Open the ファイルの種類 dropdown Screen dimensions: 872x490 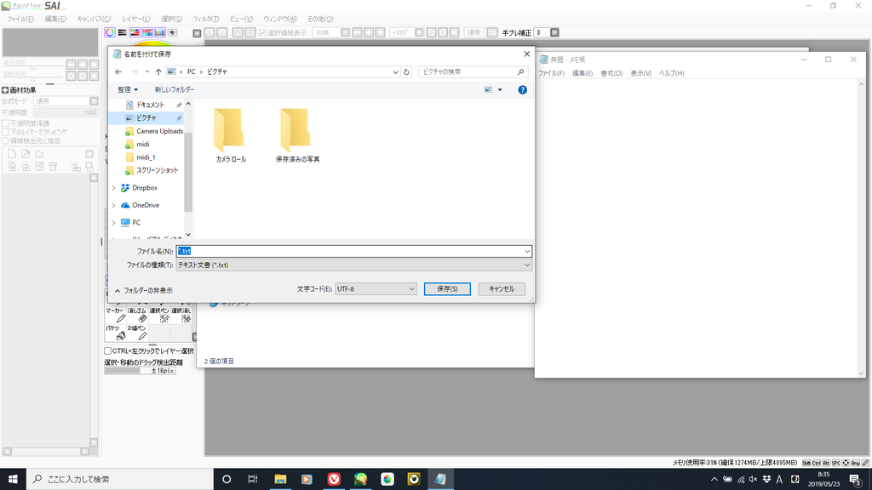353,265
